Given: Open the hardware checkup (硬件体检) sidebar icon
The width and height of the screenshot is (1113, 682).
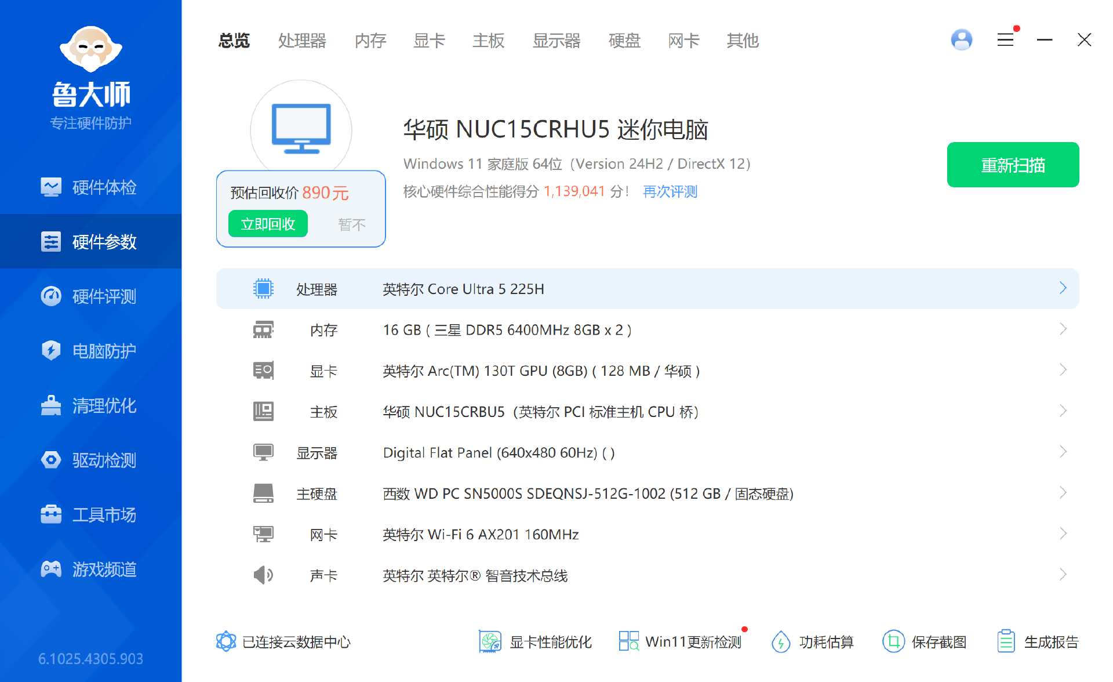Looking at the screenshot, I should click(x=51, y=187).
